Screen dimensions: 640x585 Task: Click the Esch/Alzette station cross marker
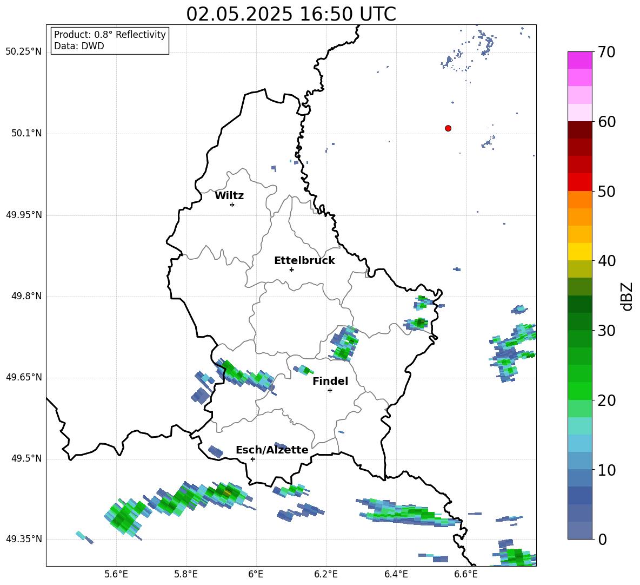pyautogui.click(x=252, y=459)
